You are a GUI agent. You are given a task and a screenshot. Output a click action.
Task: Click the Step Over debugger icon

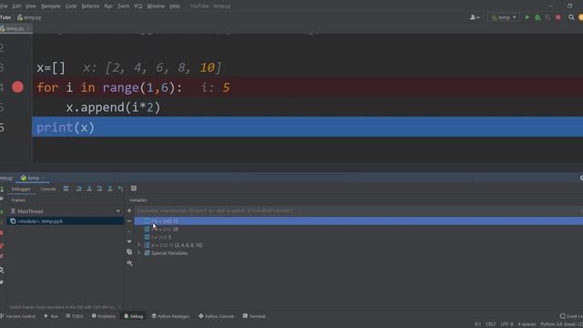tap(78, 189)
